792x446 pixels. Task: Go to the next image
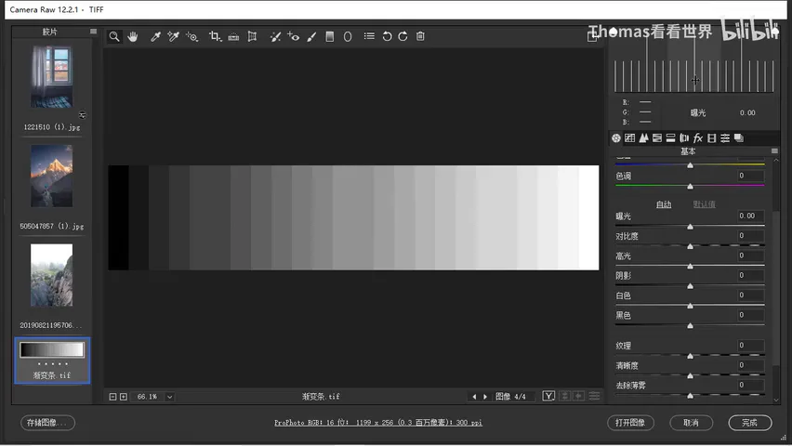pyautogui.click(x=485, y=397)
